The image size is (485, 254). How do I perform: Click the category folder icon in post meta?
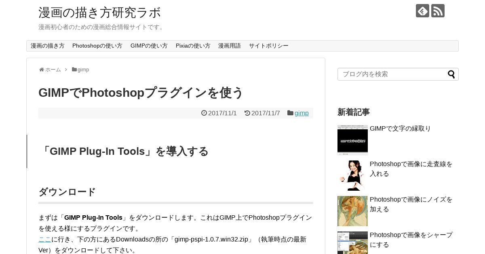290,113
